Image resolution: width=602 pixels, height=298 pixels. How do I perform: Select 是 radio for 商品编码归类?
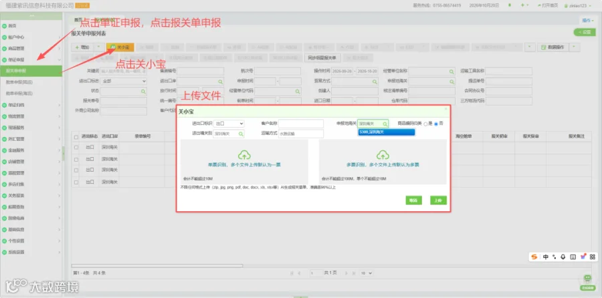pyautogui.click(x=425, y=124)
